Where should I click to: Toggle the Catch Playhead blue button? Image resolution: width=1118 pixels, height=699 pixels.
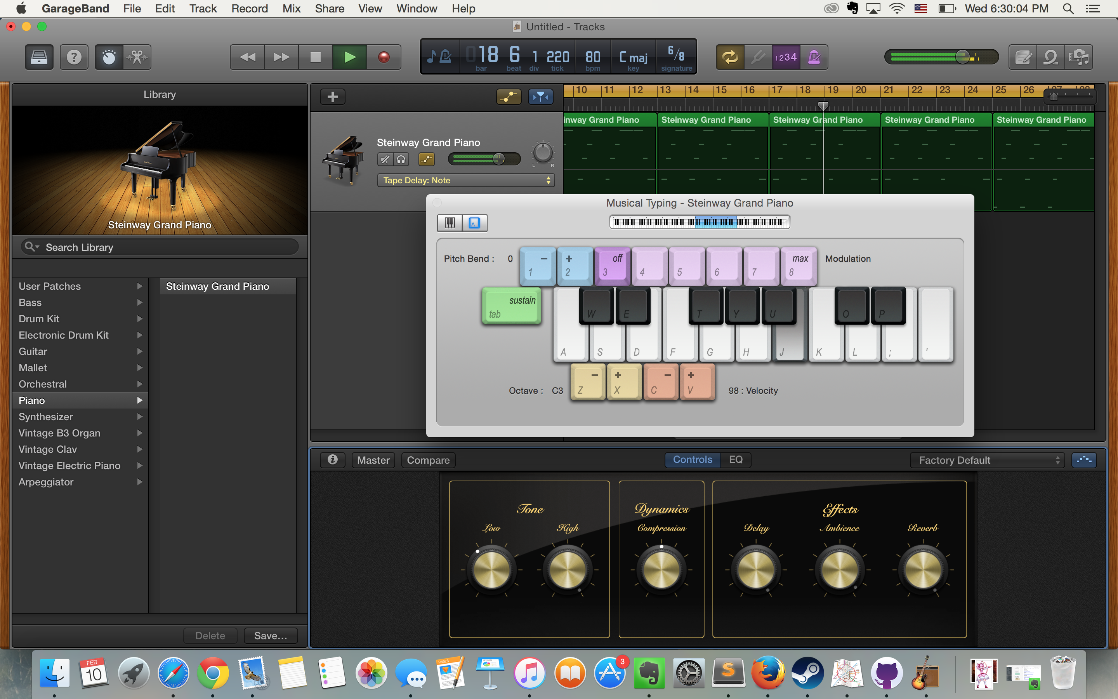[540, 97]
